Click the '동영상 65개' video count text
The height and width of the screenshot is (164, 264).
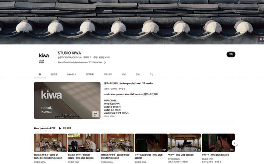(104, 57)
